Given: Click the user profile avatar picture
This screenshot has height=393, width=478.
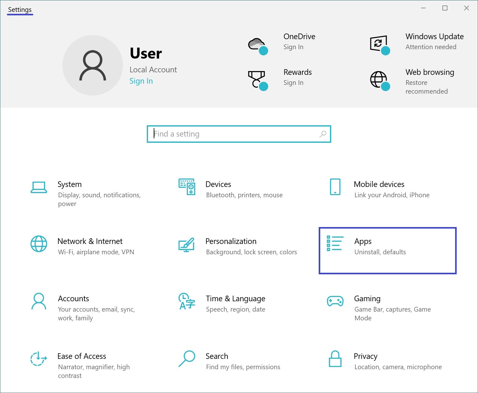Looking at the screenshot, I should point(93,65).
